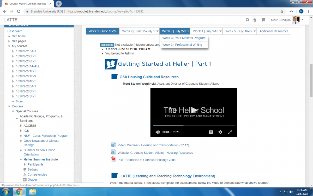Open course 181HS-220A-1
Viewport: 313px width, 196px height.
[26, 86]
